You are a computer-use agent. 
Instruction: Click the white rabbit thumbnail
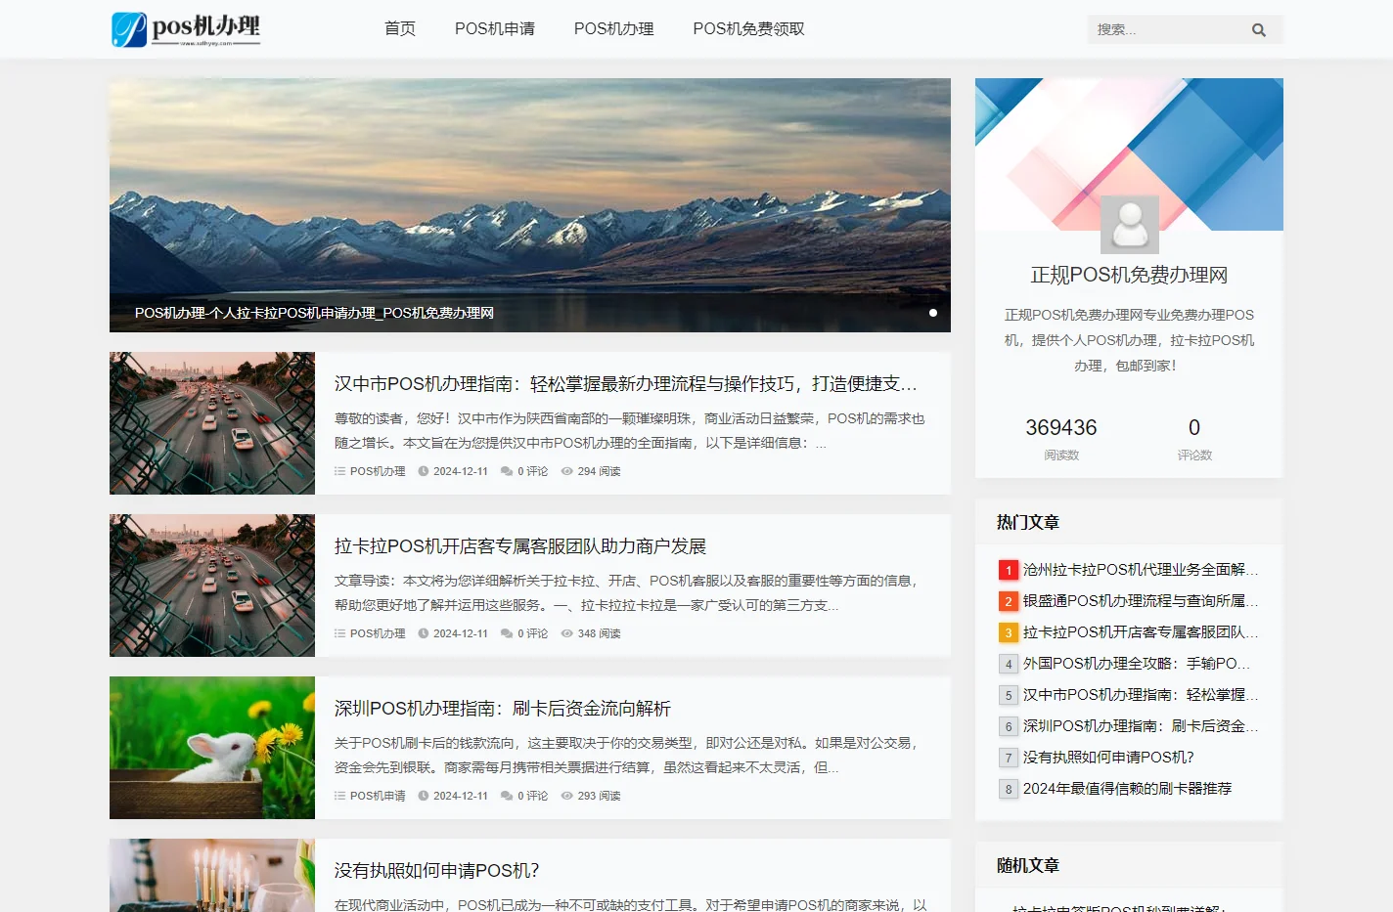pos(212,748)
